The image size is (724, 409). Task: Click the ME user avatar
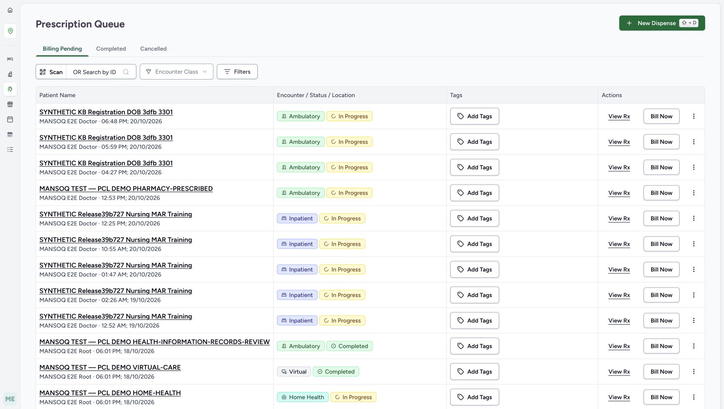coord(10,399)
